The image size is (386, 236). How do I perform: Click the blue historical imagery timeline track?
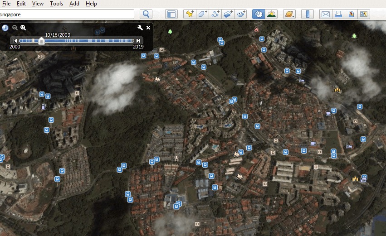click(77, 41)
